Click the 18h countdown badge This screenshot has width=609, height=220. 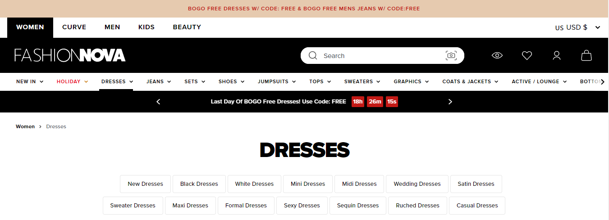[358, 102]
